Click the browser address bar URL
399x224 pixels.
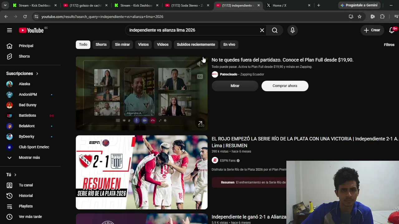(x=102, y=16)
